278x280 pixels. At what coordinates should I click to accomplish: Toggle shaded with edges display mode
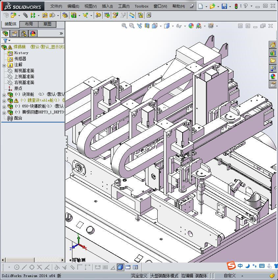coord(120,267)
